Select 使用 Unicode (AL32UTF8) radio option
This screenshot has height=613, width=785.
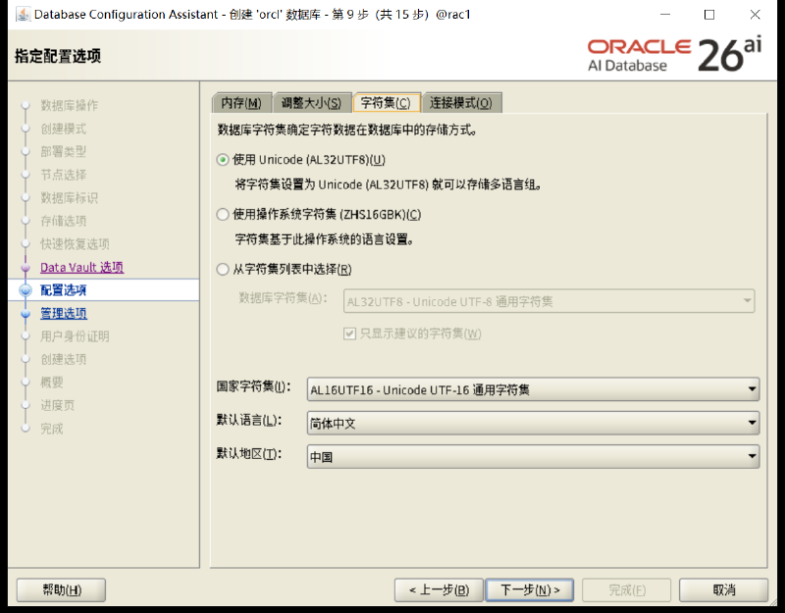pyautogui.click(x=223, y=160)
